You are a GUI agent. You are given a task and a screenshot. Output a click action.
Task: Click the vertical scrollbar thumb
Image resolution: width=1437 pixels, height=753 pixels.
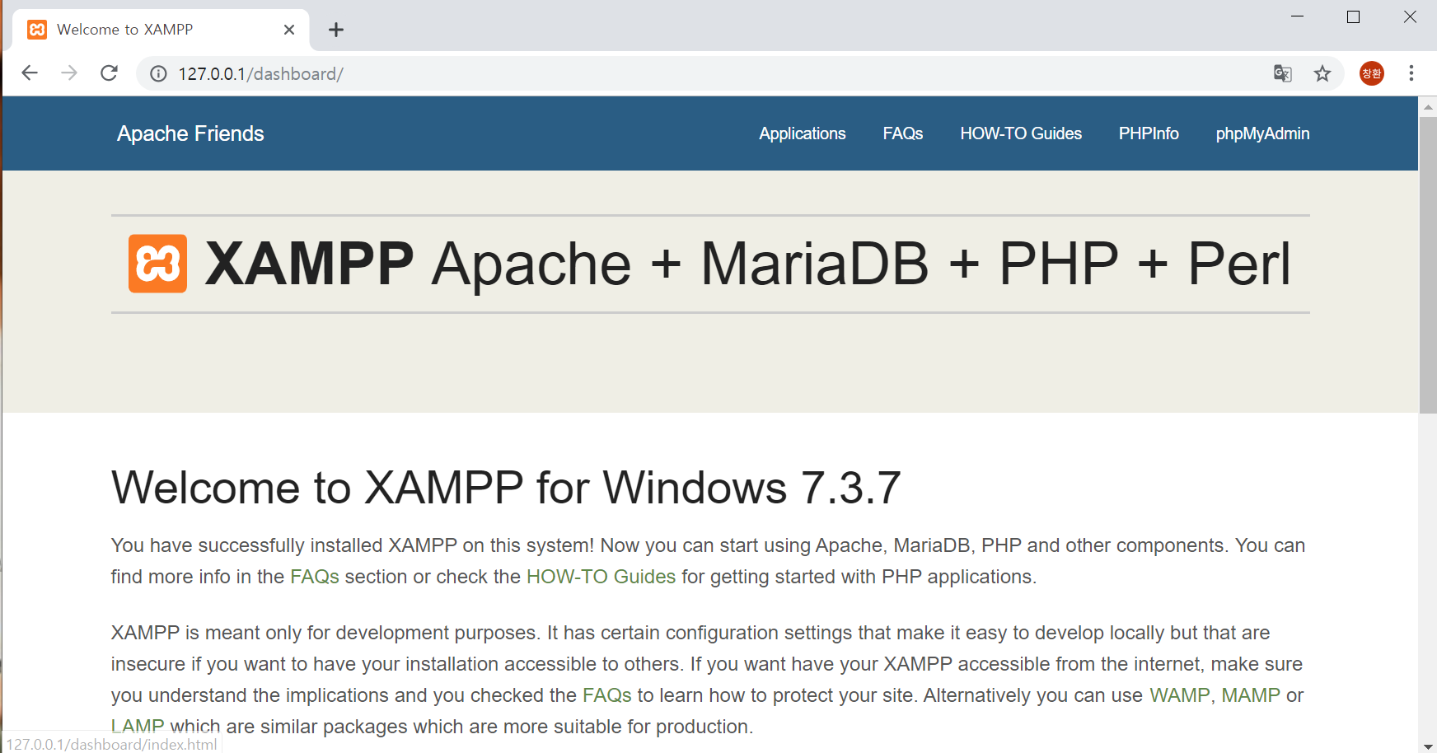click(x=1428, y=264)
